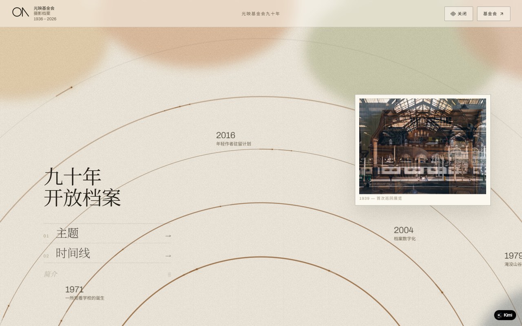
Task: Open the Kimi badge
Action: pyautogui.click(x=505, y=315)
